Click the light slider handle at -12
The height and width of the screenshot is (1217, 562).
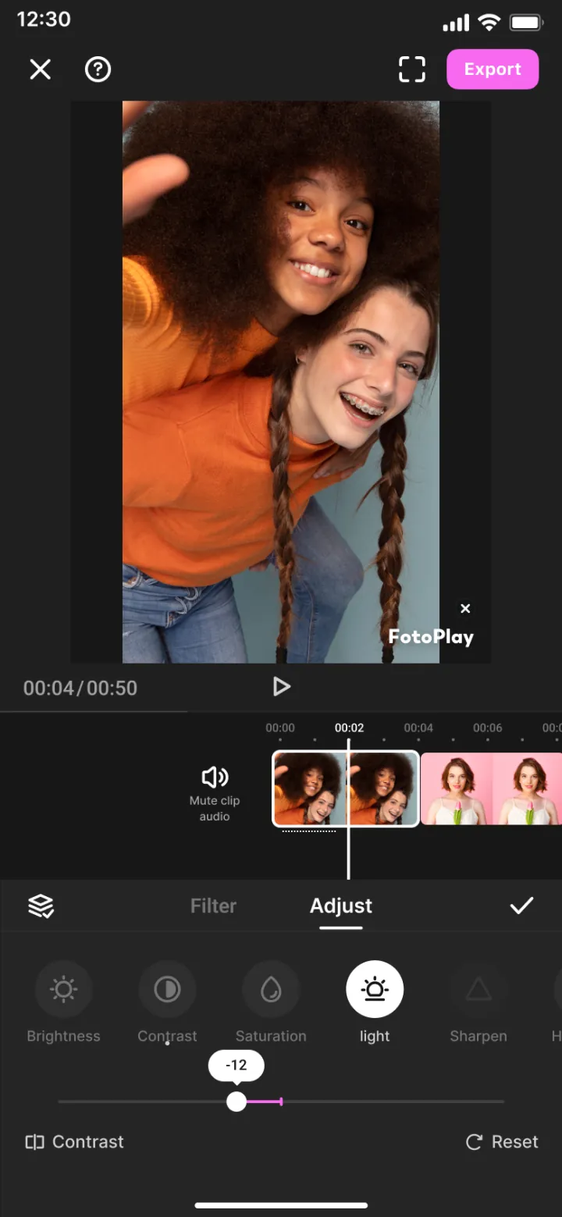[237, 1101]
